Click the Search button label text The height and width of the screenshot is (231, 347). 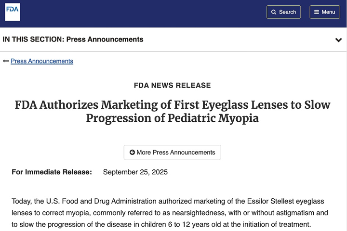(x=287, y=12)
